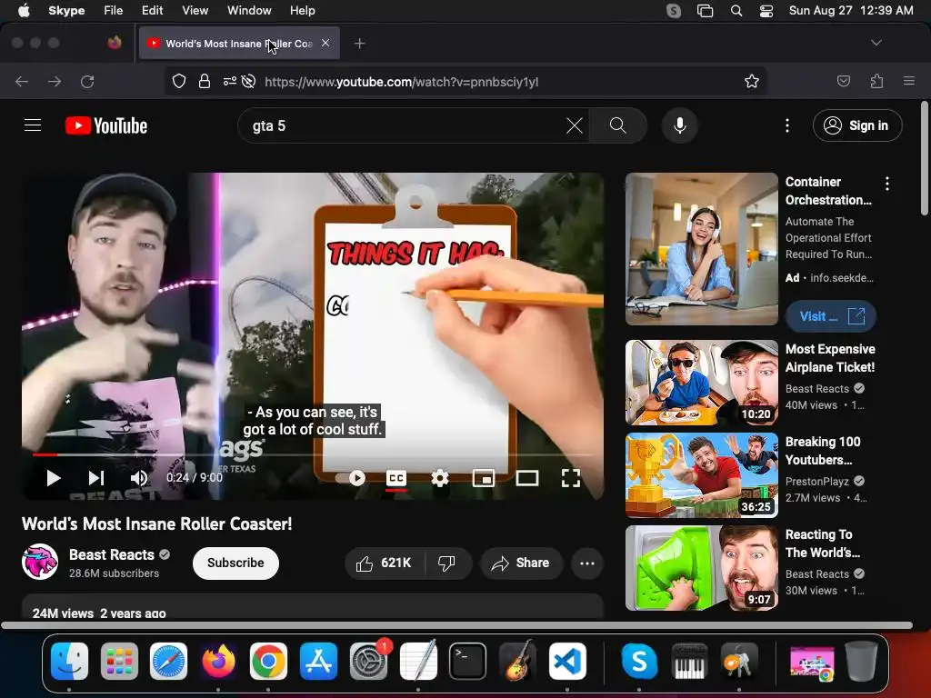
Task: Toggle closed captions in player
Action: (x=396, y=478)
